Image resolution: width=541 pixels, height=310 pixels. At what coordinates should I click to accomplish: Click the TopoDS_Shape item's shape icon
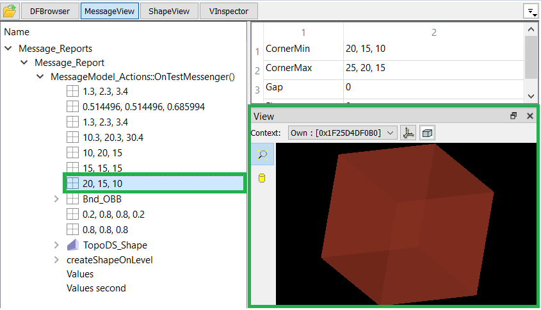[x=73, y=245]
